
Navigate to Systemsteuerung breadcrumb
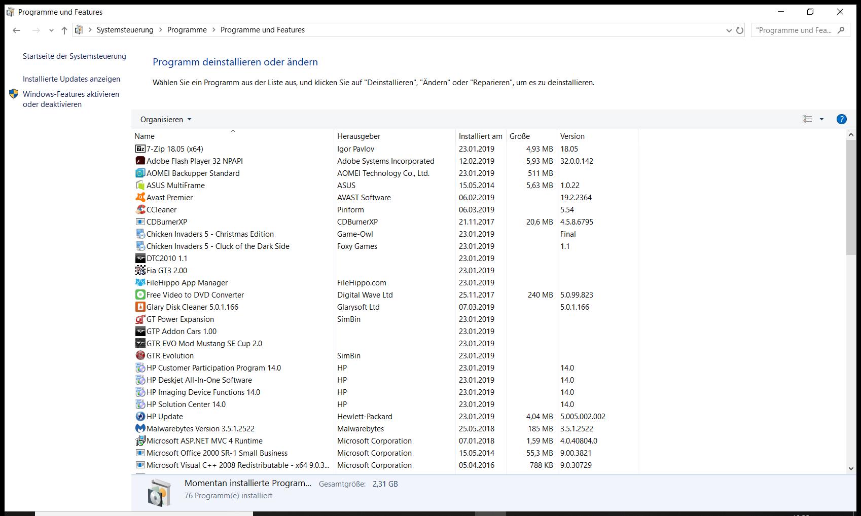click(x=125, y=30)
